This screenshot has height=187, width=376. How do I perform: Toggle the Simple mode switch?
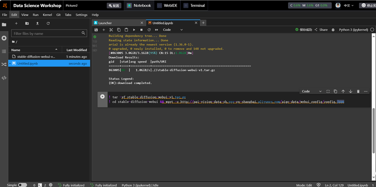click(22, 185)
